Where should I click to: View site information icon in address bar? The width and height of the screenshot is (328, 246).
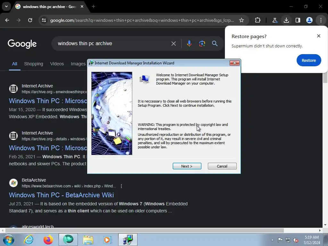[x=44, y=20]
